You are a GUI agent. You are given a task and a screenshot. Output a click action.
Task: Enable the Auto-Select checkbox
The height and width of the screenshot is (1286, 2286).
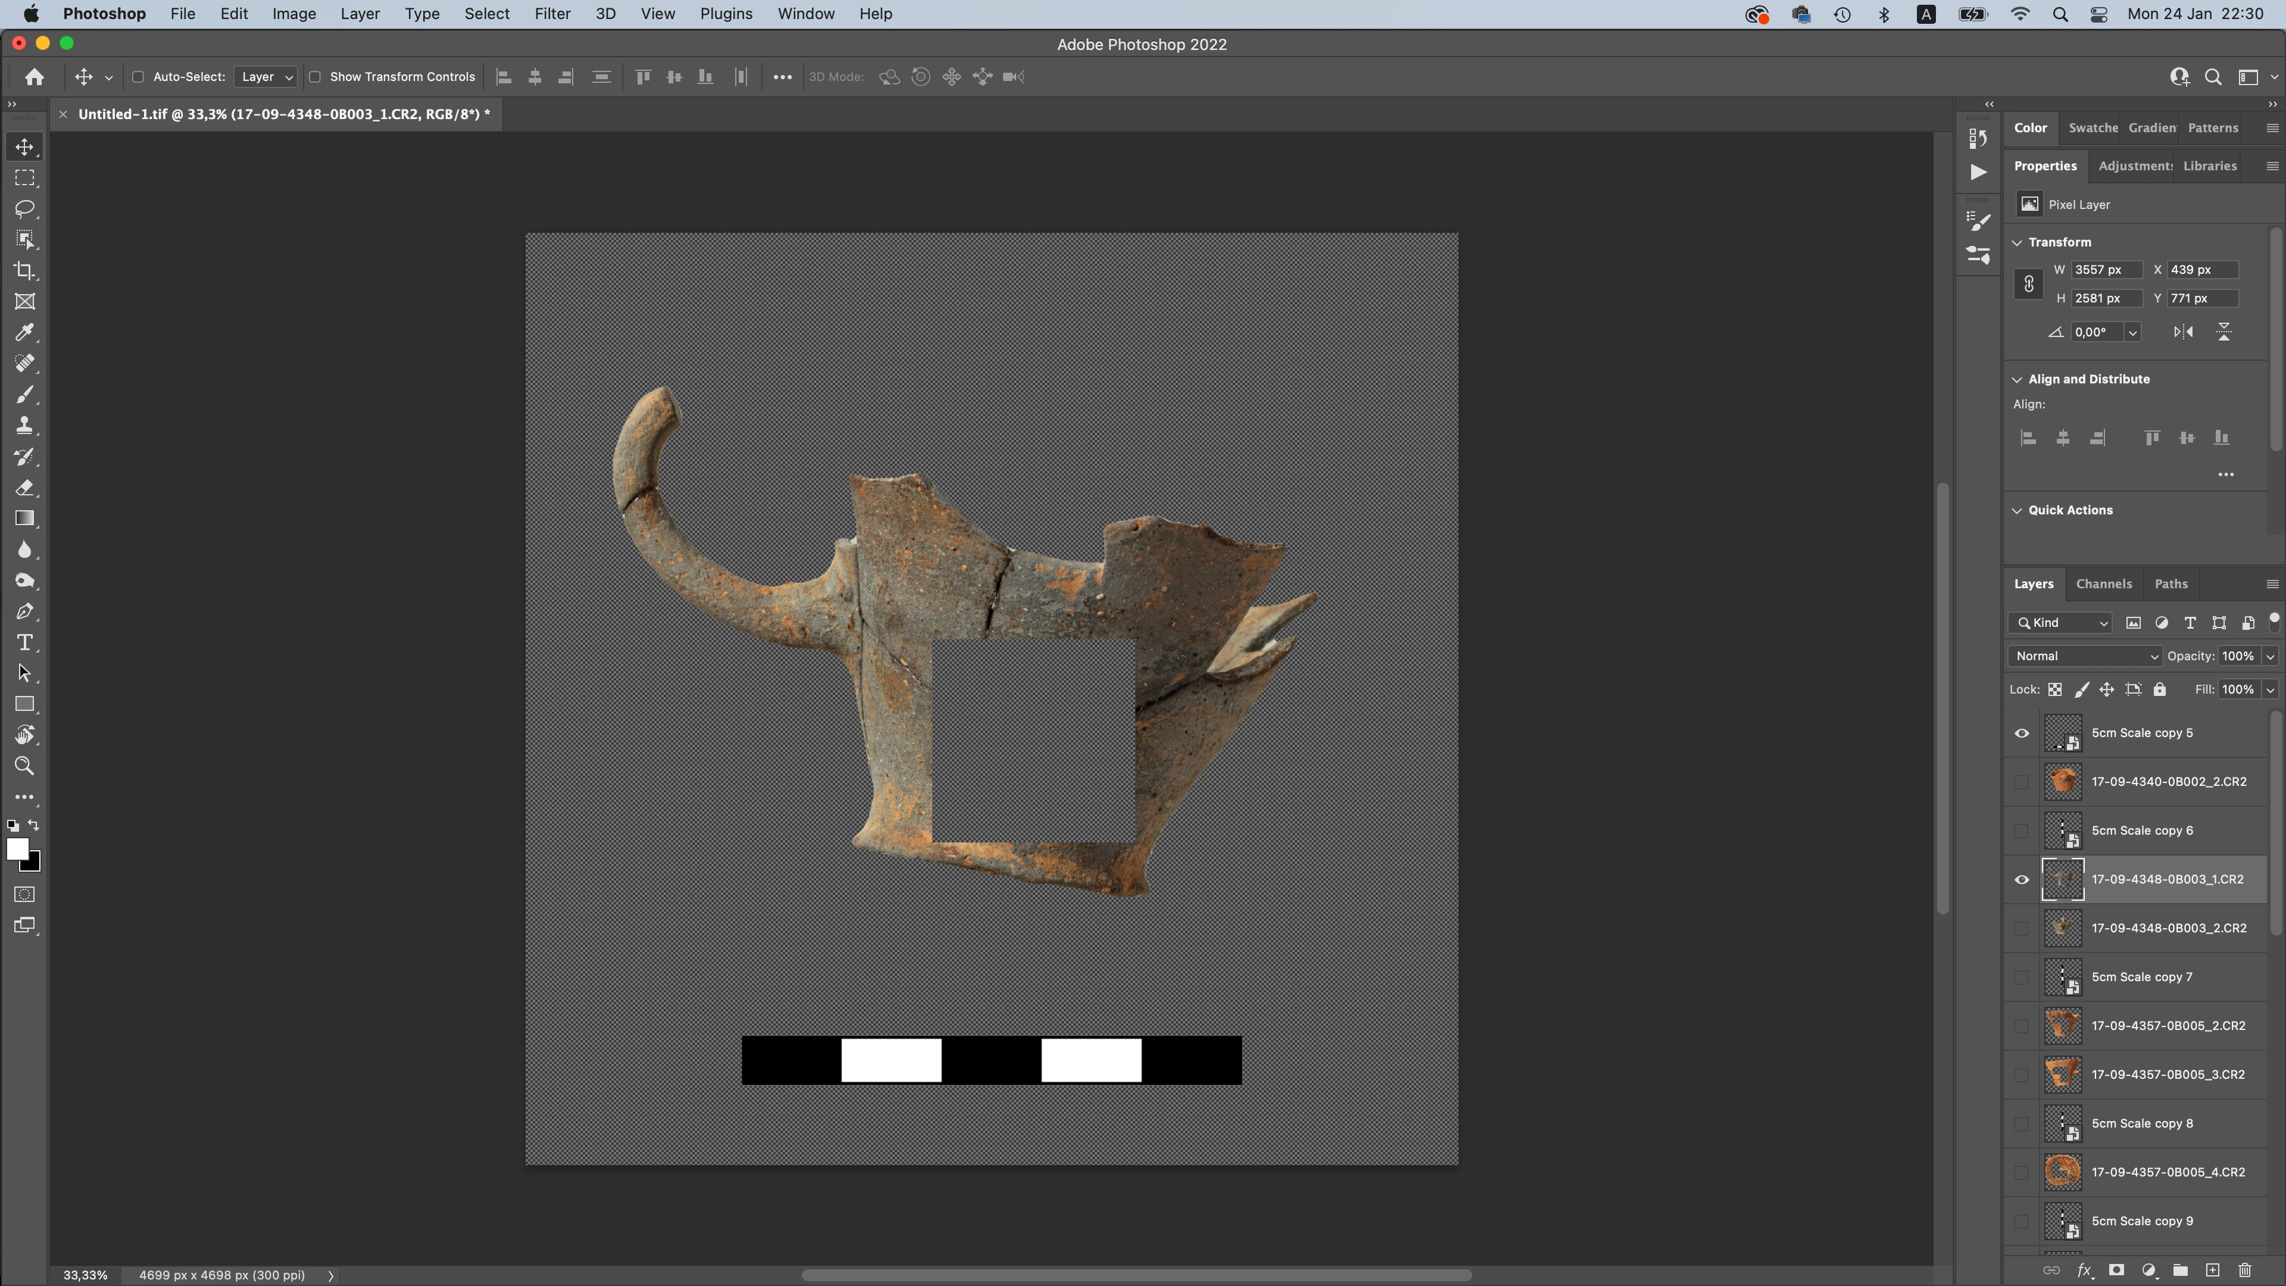click(138, 77)
